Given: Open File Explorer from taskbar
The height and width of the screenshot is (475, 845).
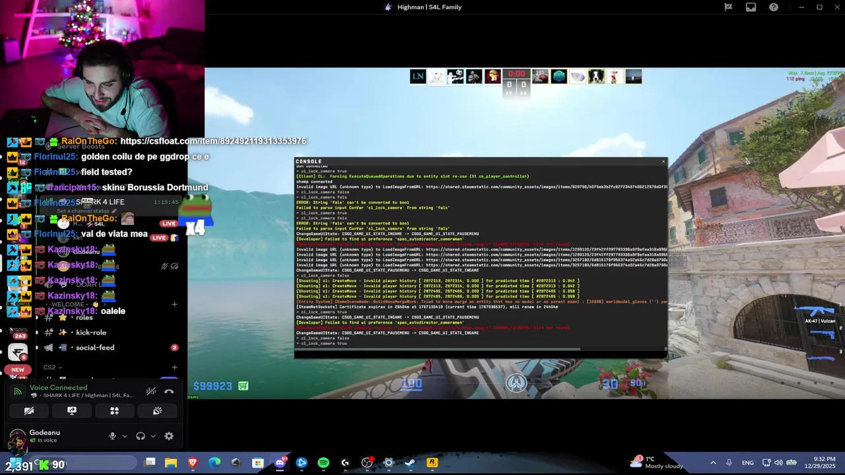Looking at the screenshot, I should [x=171, y=463].
